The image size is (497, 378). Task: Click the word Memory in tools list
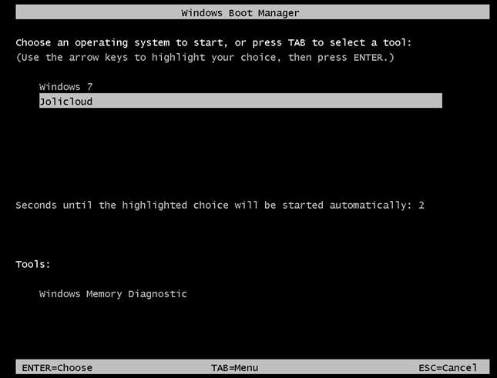[x=104, y=294]
